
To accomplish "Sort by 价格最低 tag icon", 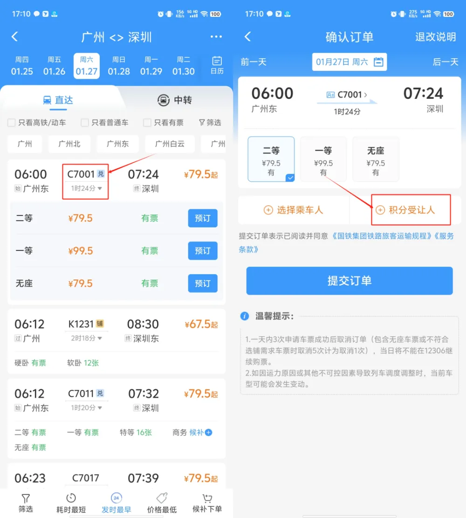I will coord(162,498).
